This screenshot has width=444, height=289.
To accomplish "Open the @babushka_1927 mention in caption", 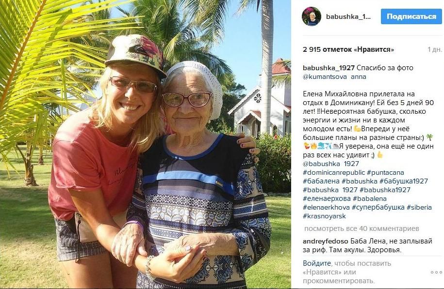I will (331, 164).
